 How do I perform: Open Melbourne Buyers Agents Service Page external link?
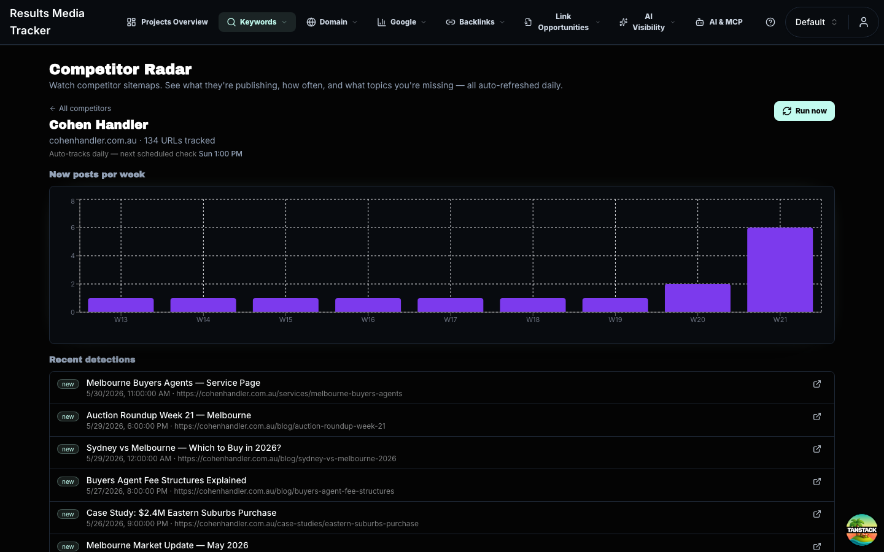pos(817,384)
